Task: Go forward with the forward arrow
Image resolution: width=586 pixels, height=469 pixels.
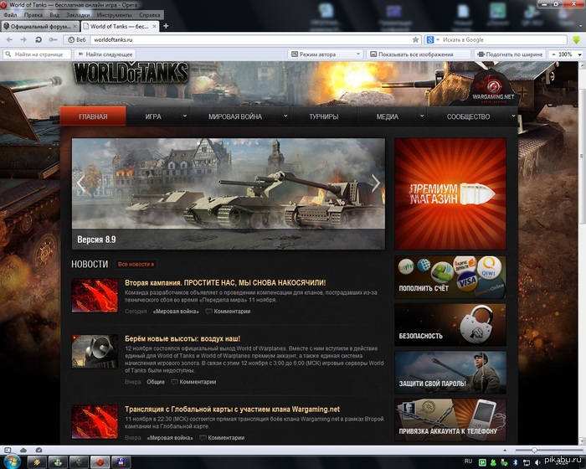Action: [23, 39]
